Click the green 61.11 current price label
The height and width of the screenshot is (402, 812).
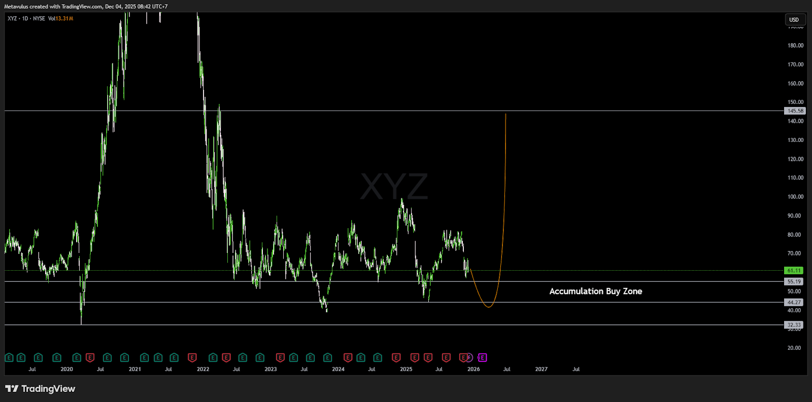pos(794,271)
